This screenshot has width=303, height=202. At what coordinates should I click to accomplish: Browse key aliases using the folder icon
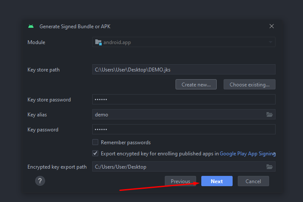tap(269, 115)
